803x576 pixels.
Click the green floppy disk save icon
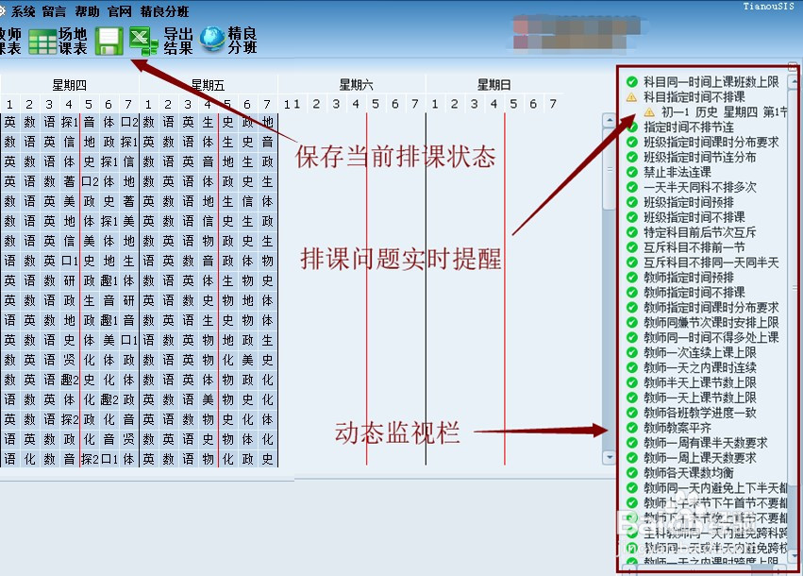[x=109, y=41]
